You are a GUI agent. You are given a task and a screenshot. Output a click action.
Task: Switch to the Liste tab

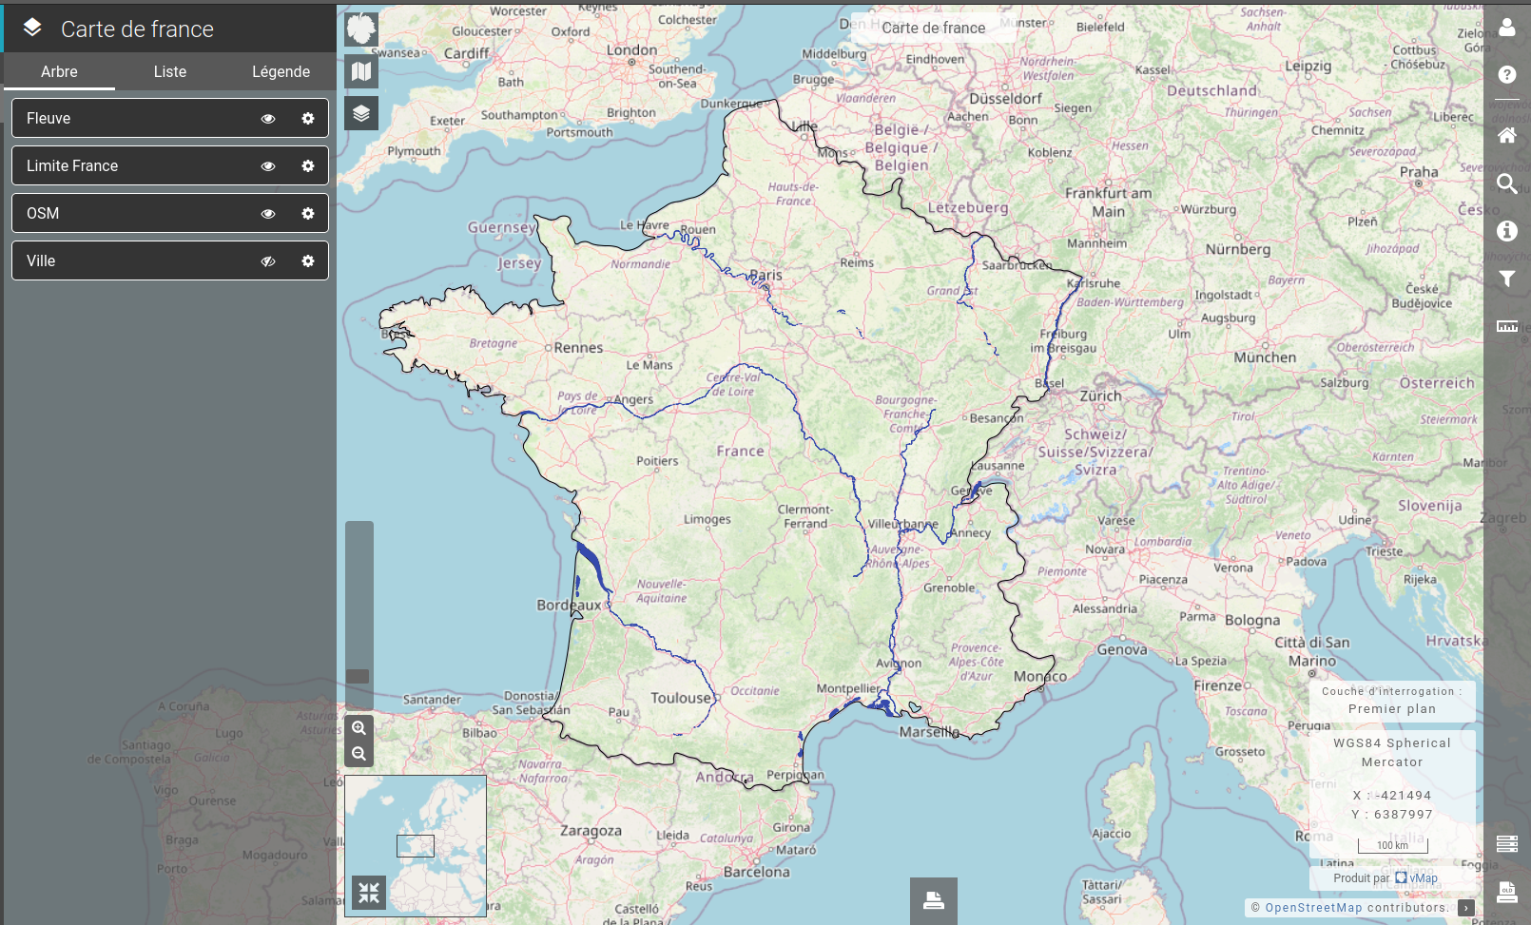click(170, 72)
